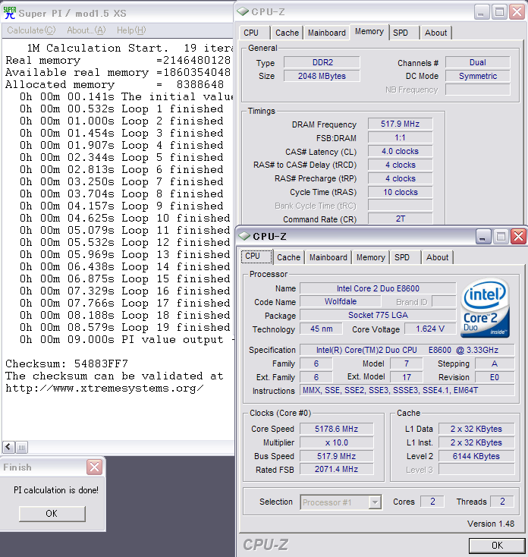Viewport: 528px width, 557px height.
Task: Click the Instructions list MMX, SSE field
Action: [407, 390]
